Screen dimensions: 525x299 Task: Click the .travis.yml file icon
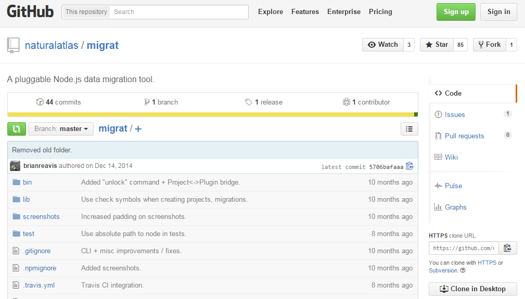click(16, 285)
